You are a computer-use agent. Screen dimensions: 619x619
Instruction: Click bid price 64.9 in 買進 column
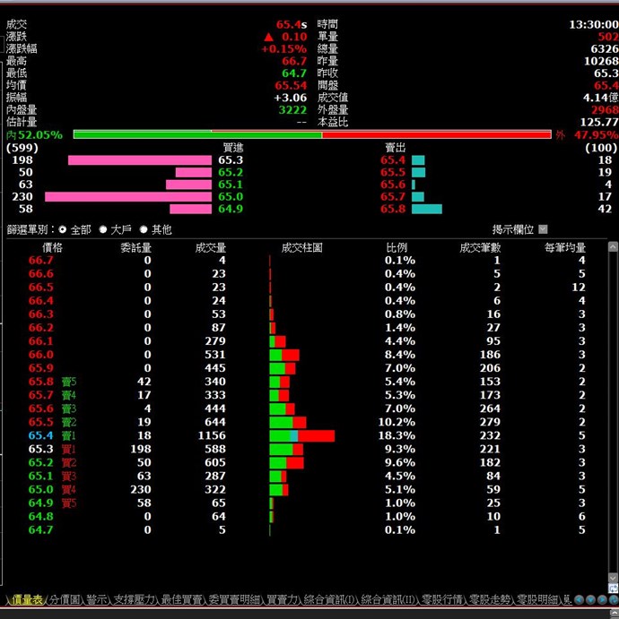231,209
